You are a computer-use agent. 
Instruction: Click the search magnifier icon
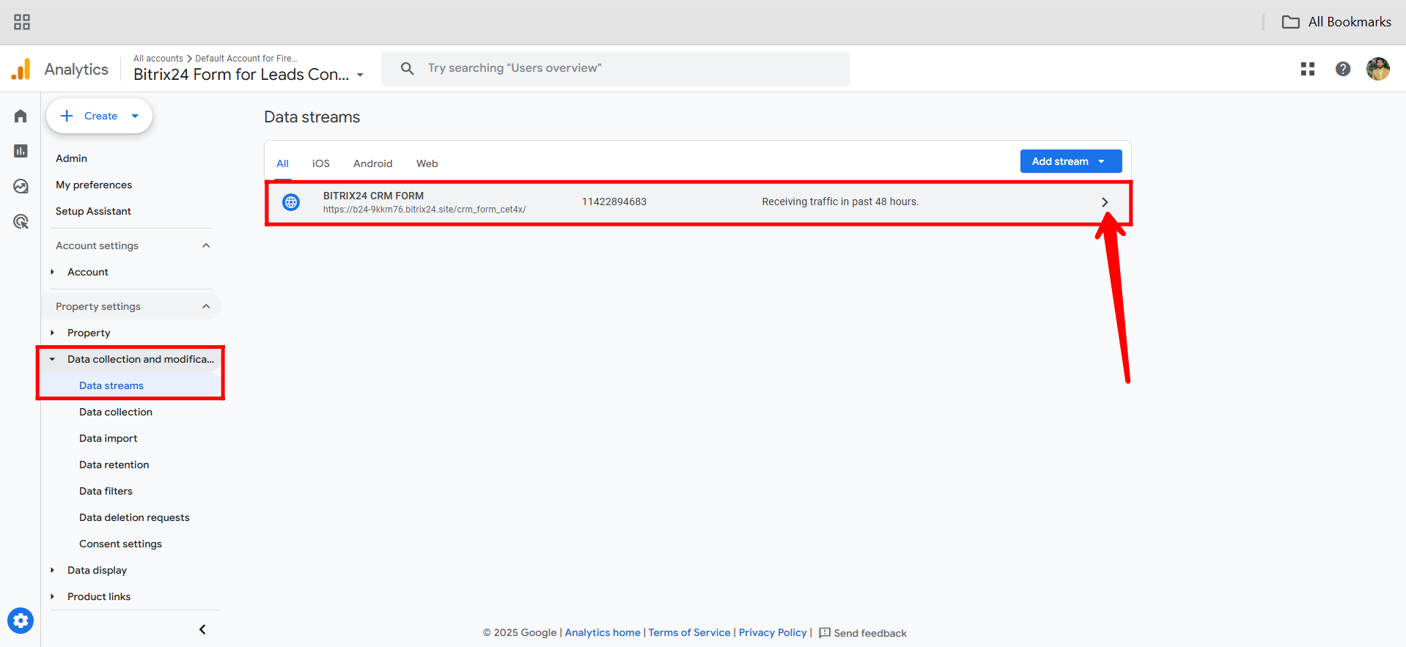click(408, 68)
